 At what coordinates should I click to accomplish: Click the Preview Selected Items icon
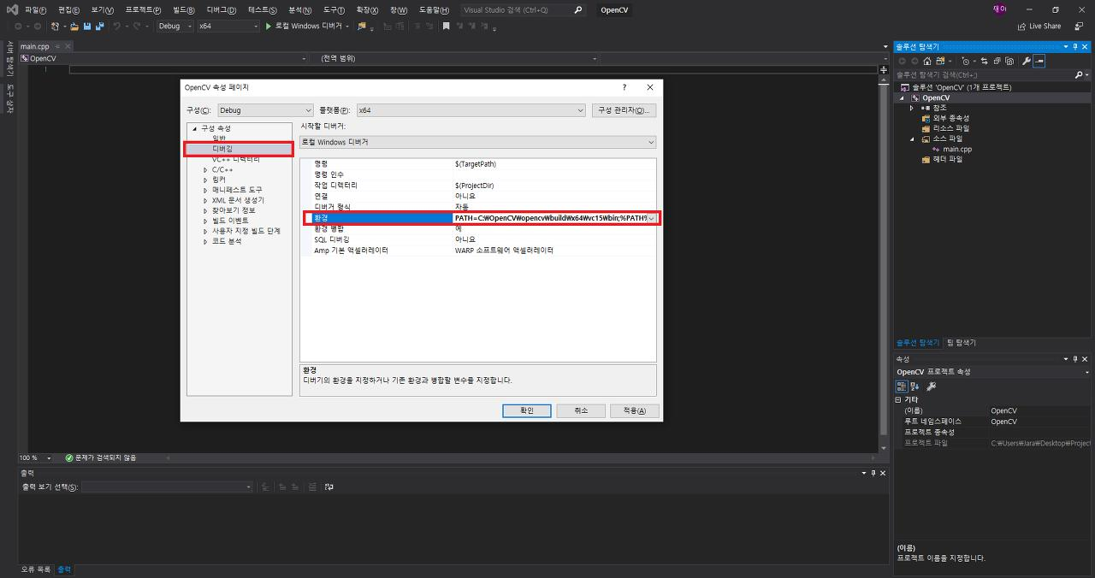click(1039, 61)
